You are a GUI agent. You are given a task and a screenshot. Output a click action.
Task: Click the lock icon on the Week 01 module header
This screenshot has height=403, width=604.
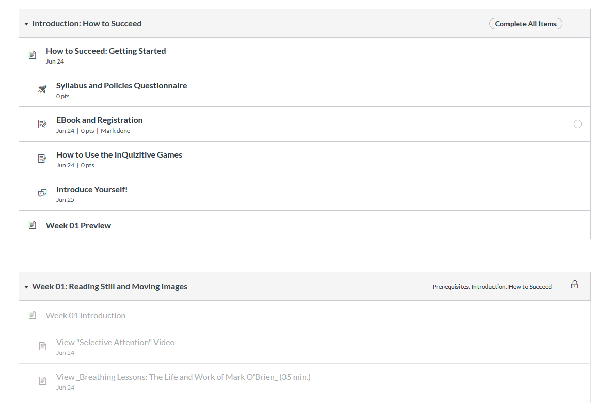tap(575, 285)
